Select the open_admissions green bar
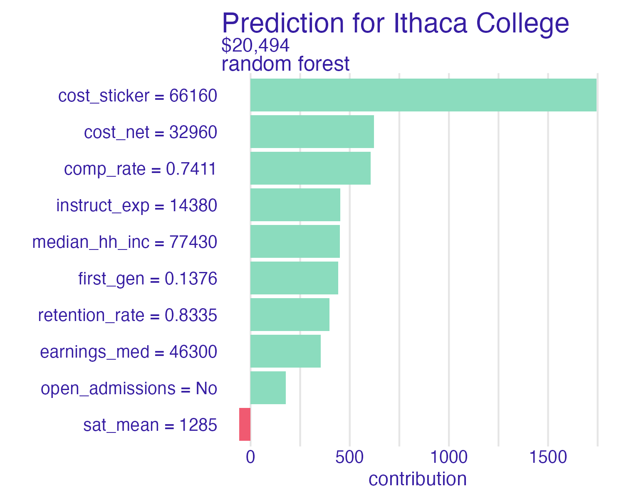This screenshot has width=624, height=499. 268,388
